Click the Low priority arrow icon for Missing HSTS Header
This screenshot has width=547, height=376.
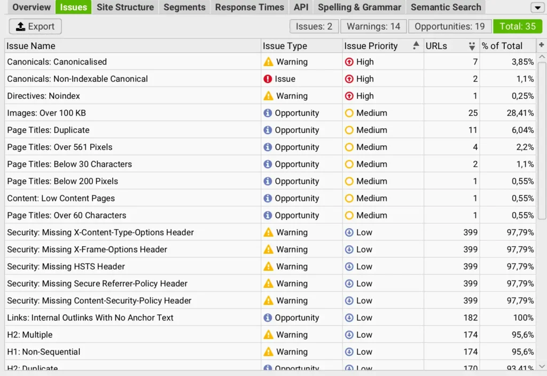[x=349, y=267]
